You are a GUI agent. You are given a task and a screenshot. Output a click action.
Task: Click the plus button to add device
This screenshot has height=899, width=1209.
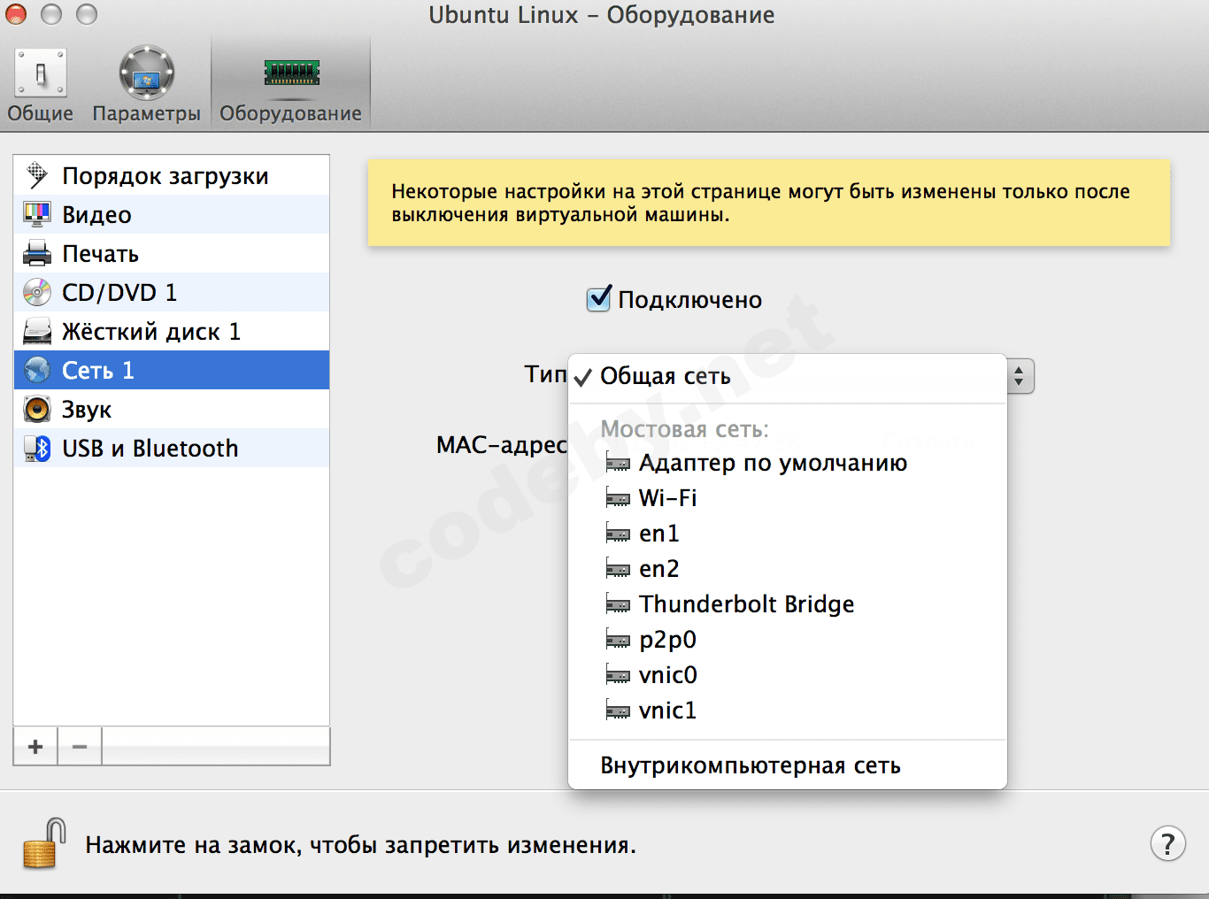pyautogui.click(x=35, y=747)
